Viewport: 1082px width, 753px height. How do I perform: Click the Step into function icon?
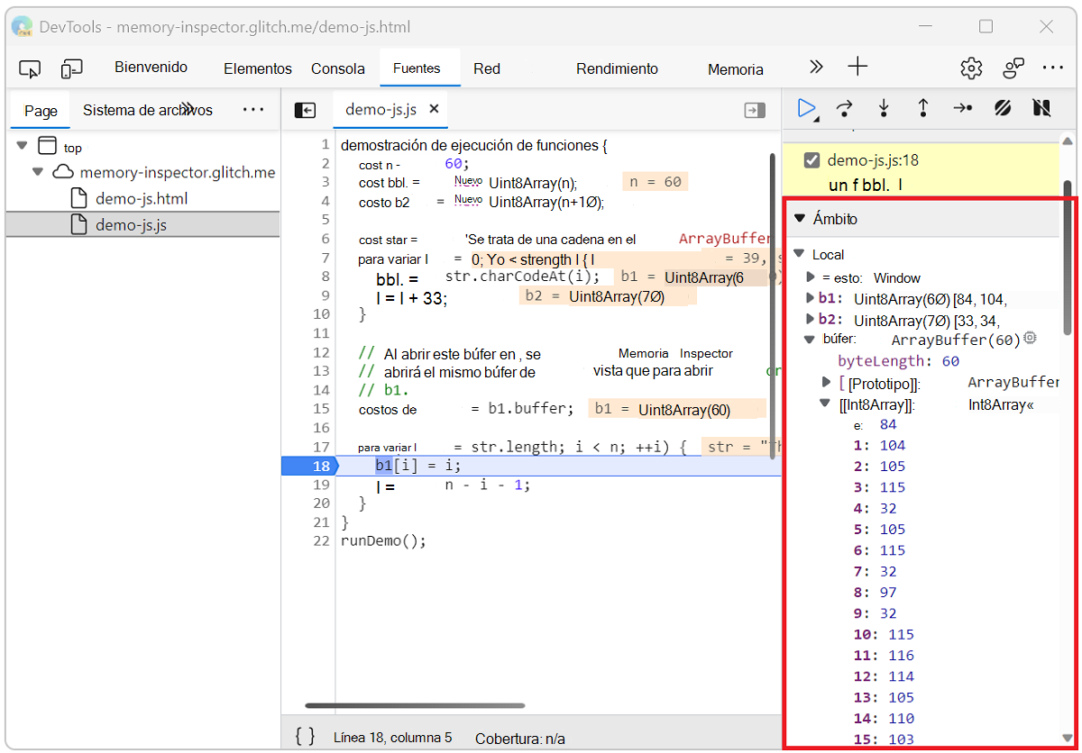point(884,109)
